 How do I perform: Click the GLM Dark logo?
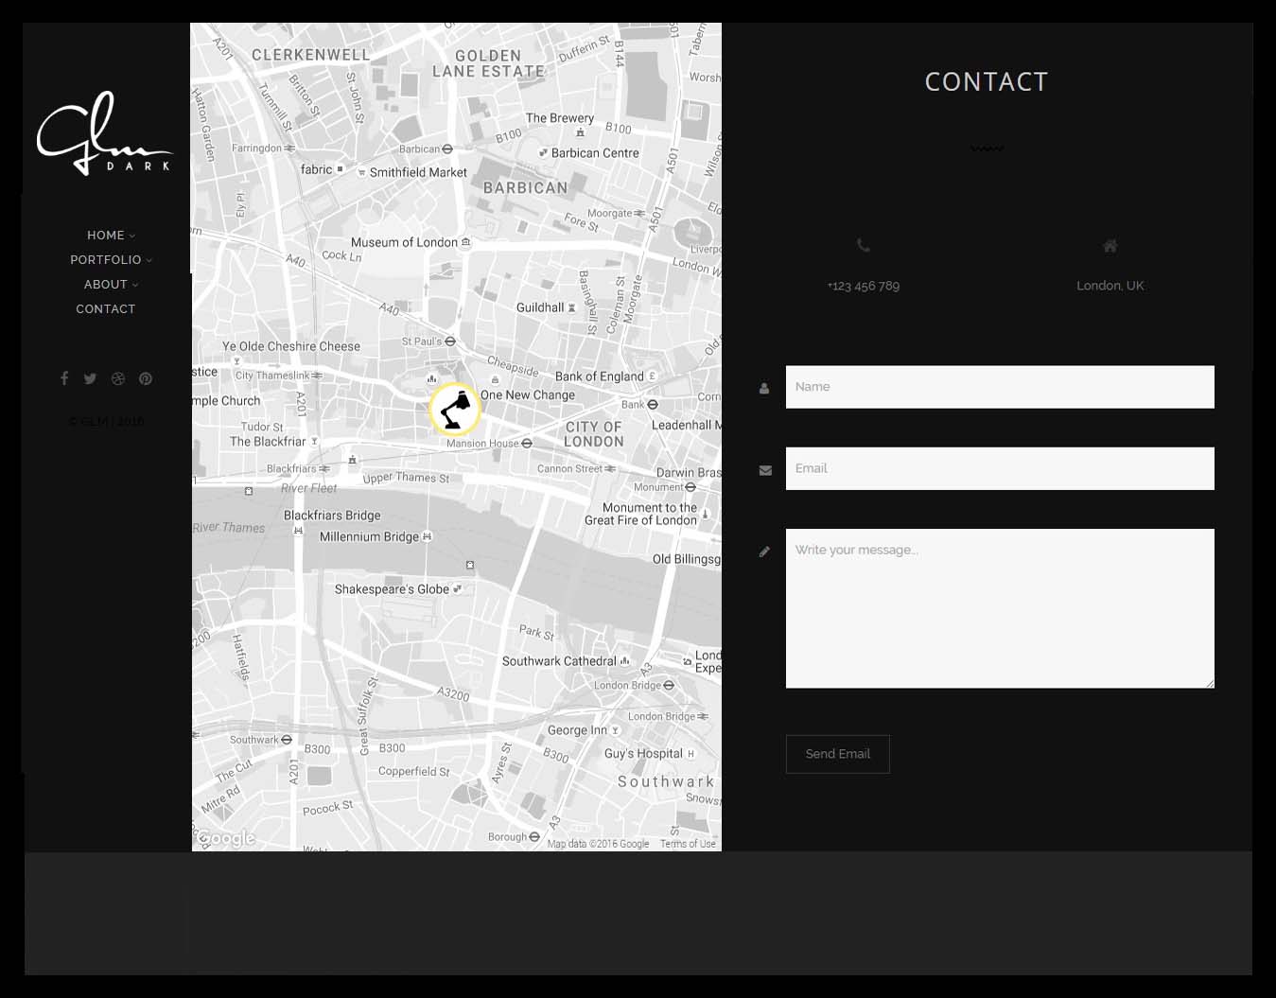point(105,133)
